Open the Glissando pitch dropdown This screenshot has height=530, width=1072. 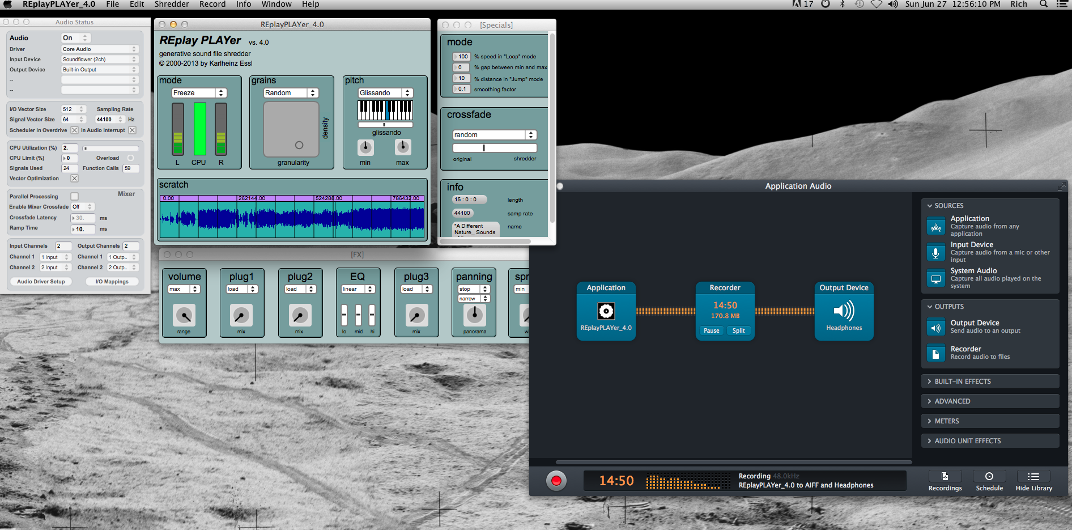tap(385, 93)
